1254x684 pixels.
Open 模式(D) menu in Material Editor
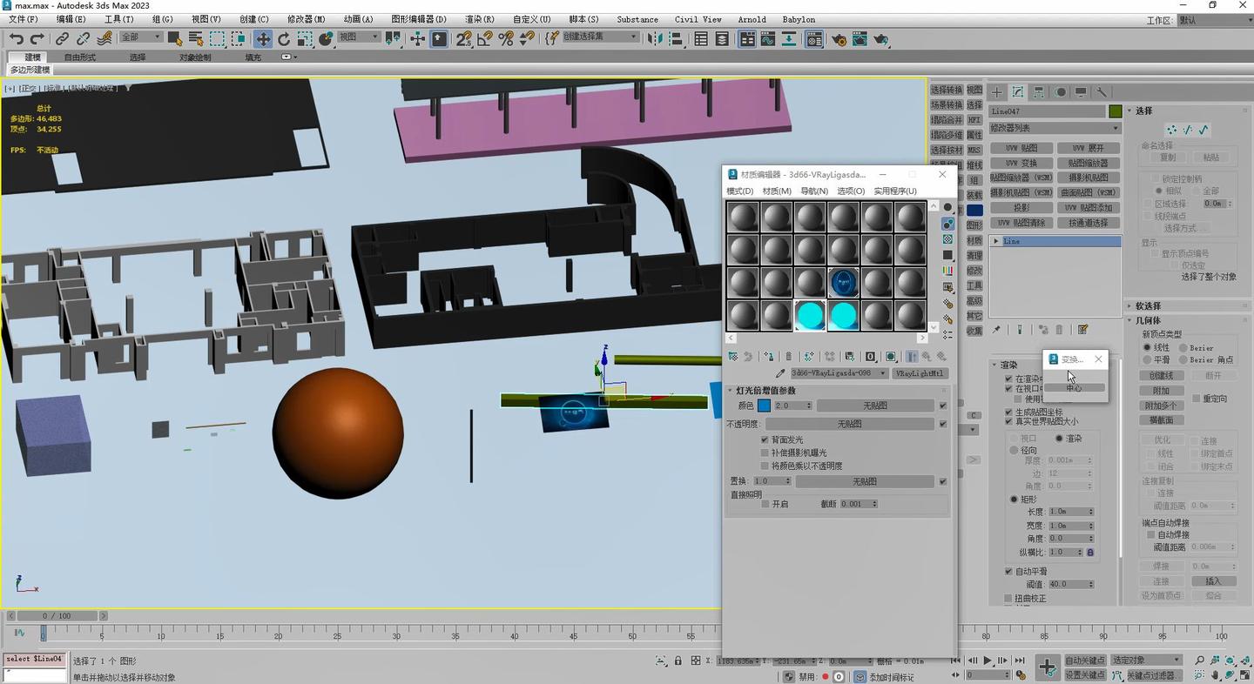pyautogui.click(x=740, y=191)
